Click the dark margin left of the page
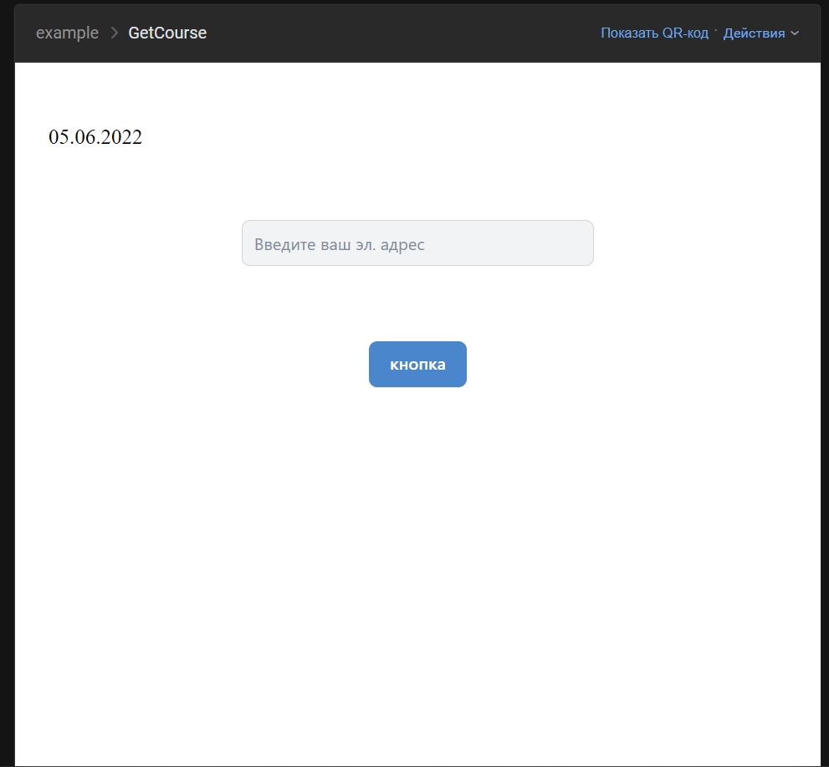 [7, 418]
